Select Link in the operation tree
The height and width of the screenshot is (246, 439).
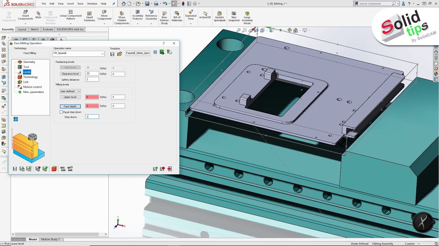click(26, 82)
